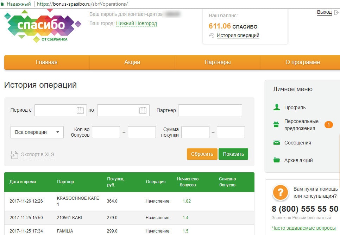Image resolution: width=340 pixels, height=235 pixels.
Task: Open Сообщения in the personal menu
Action: click(x=297, y=143)
